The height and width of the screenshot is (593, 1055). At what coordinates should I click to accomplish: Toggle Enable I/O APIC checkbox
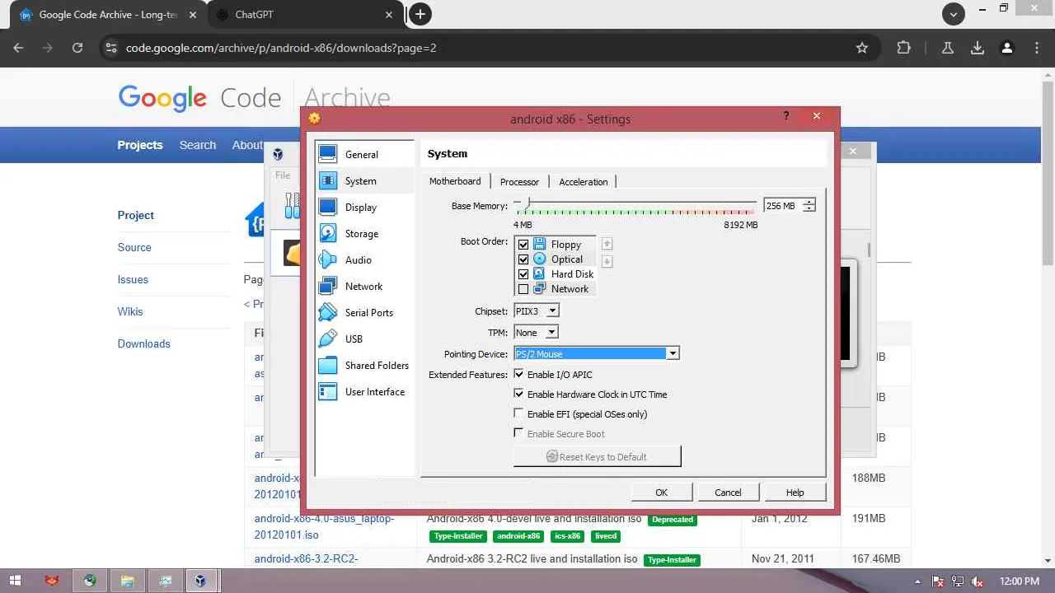coord(518,374)
